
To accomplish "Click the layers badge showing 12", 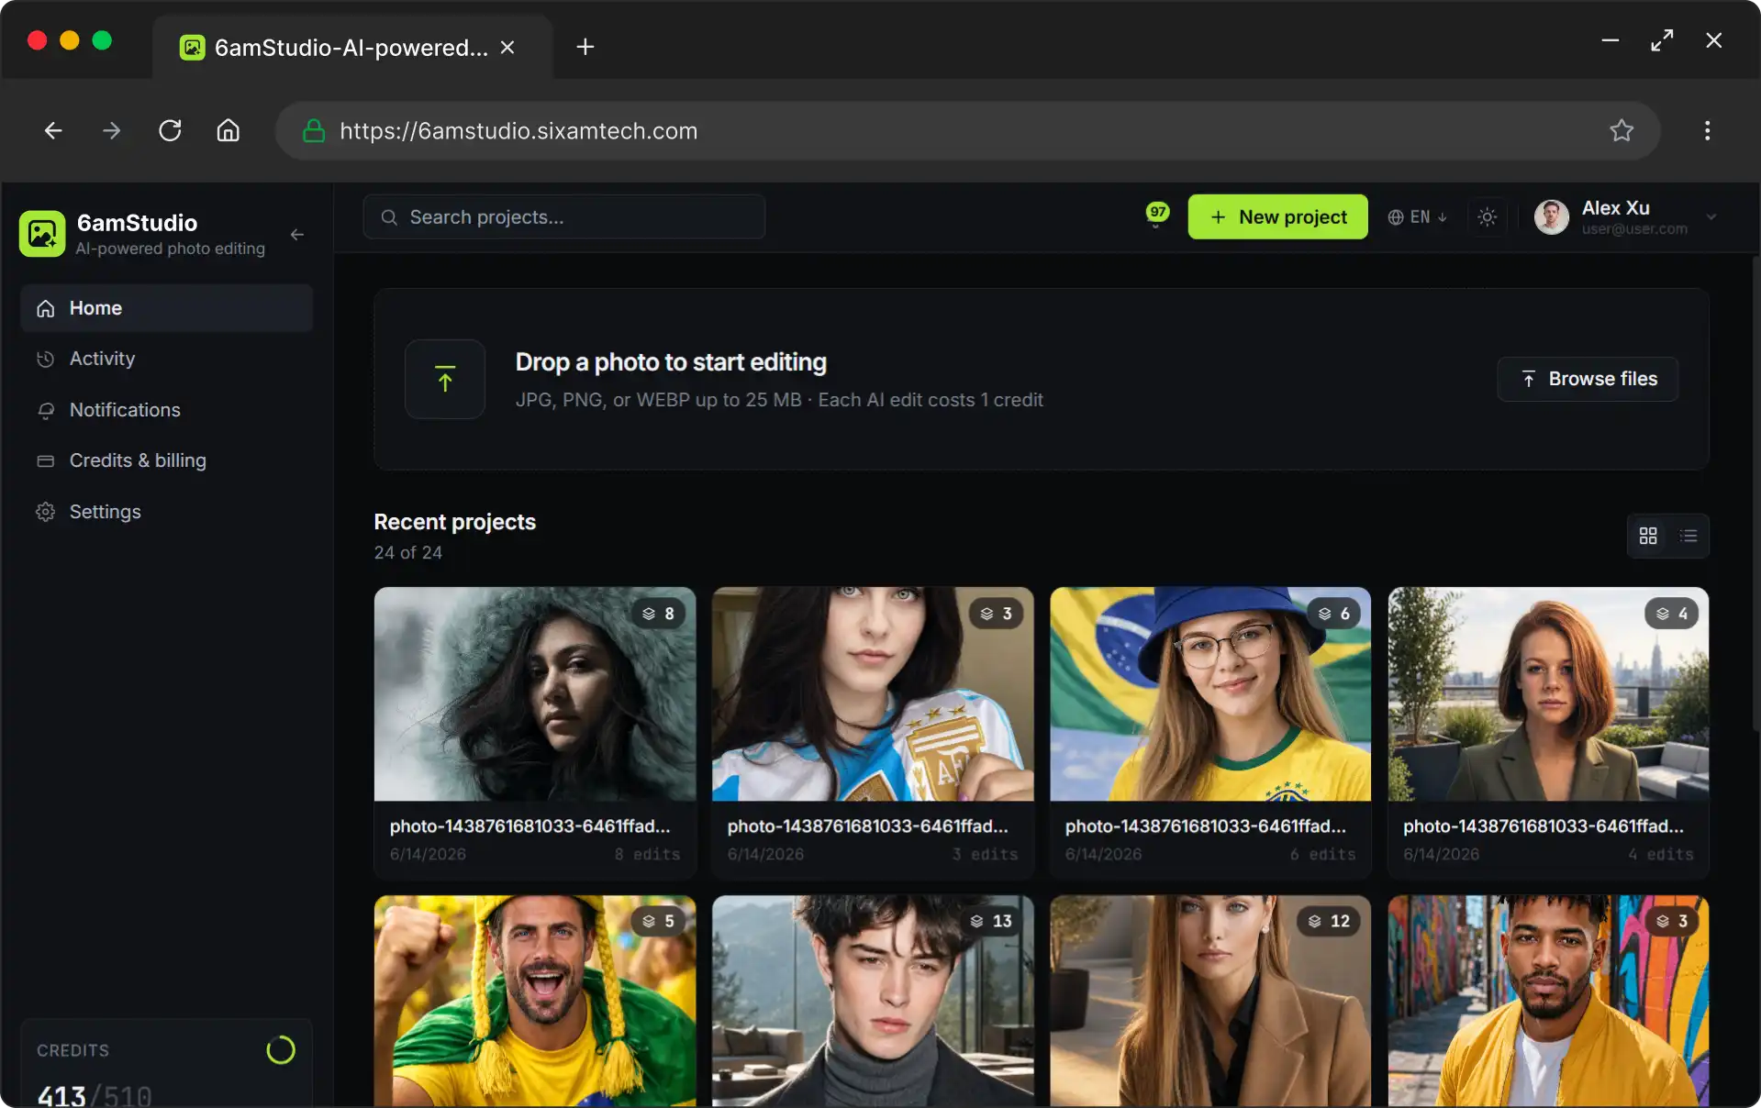I will pos(1329,921).
